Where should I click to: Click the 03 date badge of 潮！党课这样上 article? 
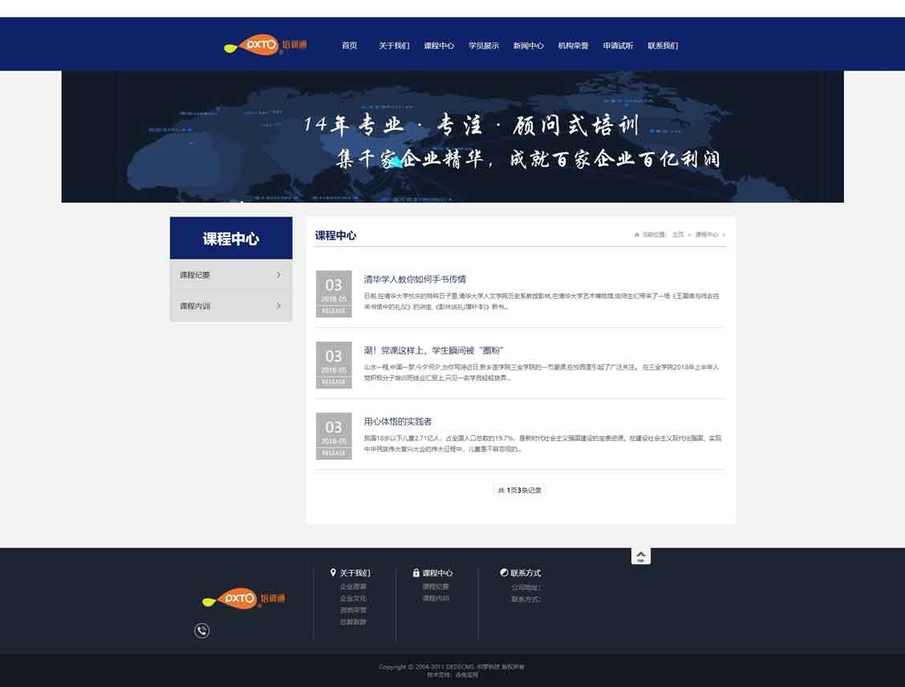tap(334, 365)
